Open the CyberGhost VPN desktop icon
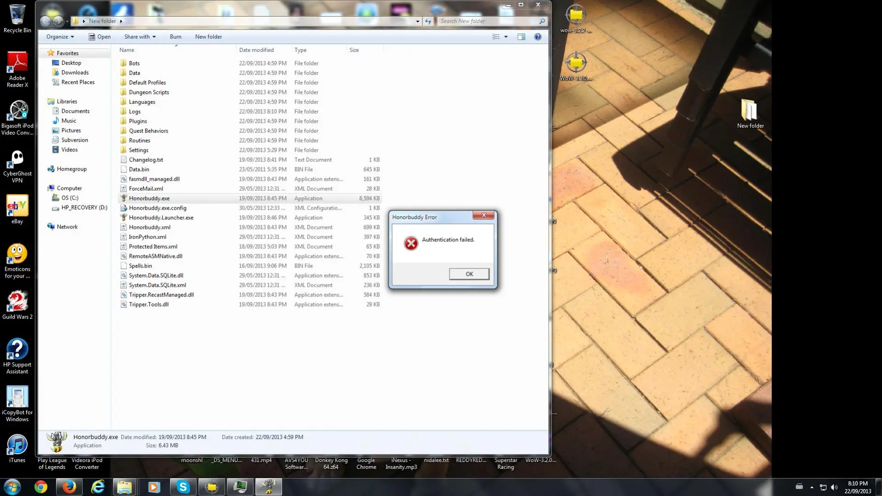Viewport: 882px width, 496px height. [17, 166]
